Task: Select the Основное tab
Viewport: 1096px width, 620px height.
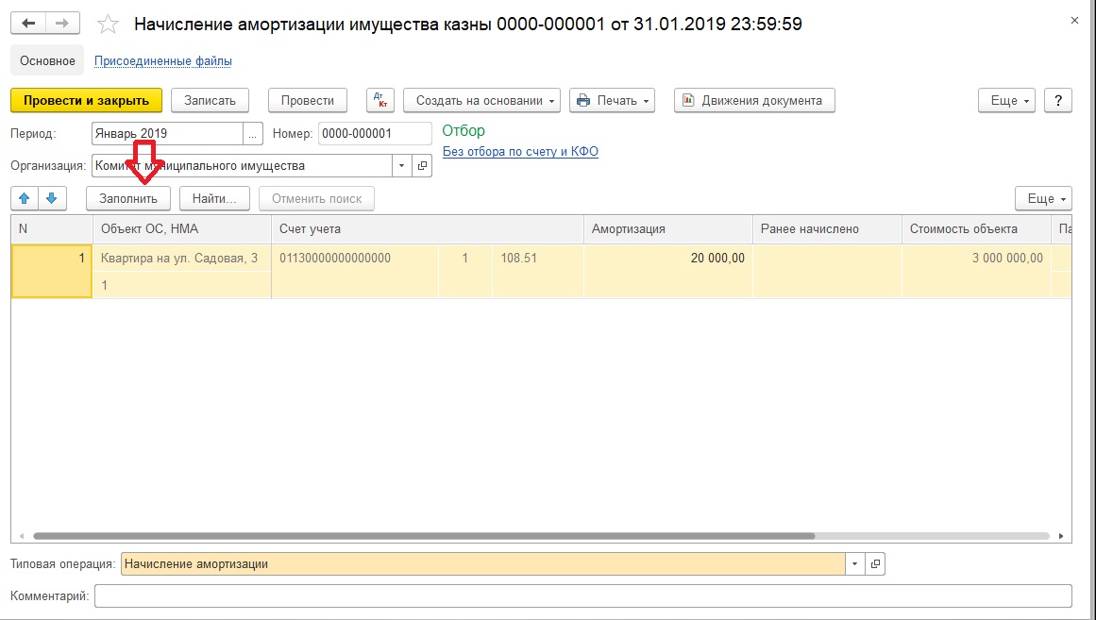Action: tap(47, 60)
